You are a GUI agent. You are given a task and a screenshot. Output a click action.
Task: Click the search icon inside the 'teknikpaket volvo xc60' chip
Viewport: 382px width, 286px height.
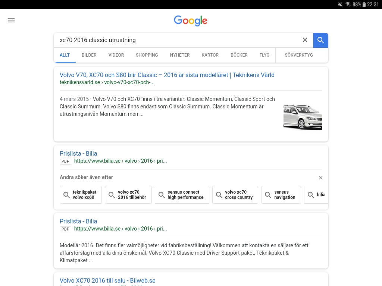coord(67,195)
